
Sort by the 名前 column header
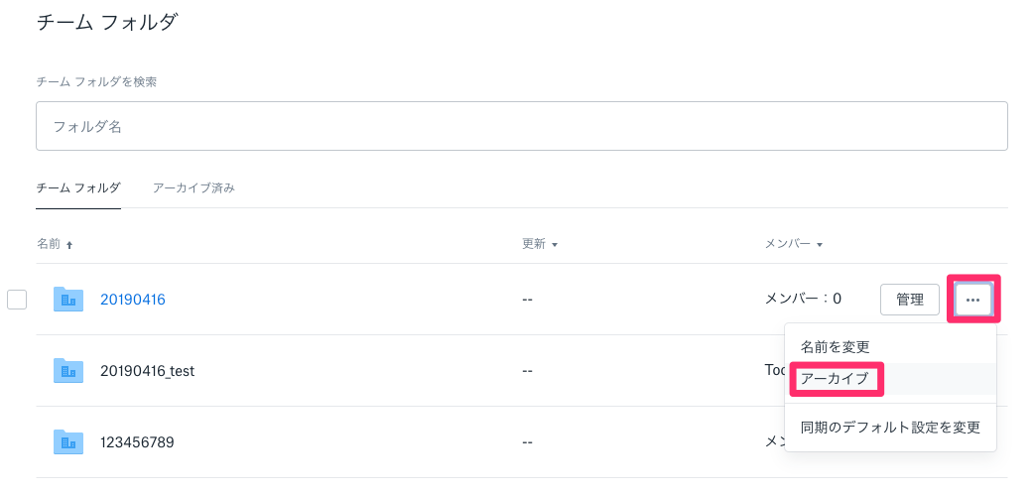49,244
